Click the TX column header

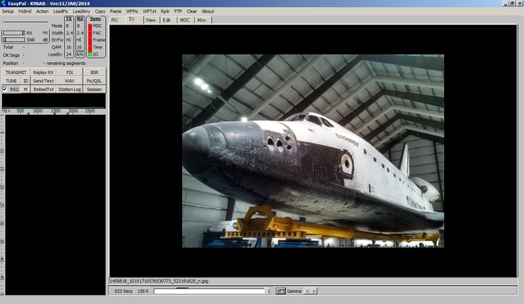(69, 19)
